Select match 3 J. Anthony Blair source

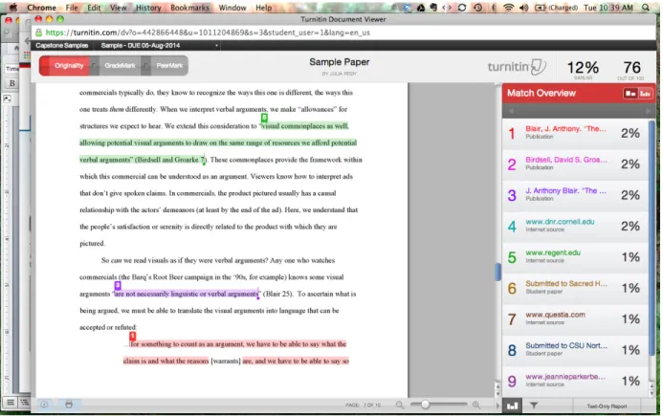click(575, 195)
